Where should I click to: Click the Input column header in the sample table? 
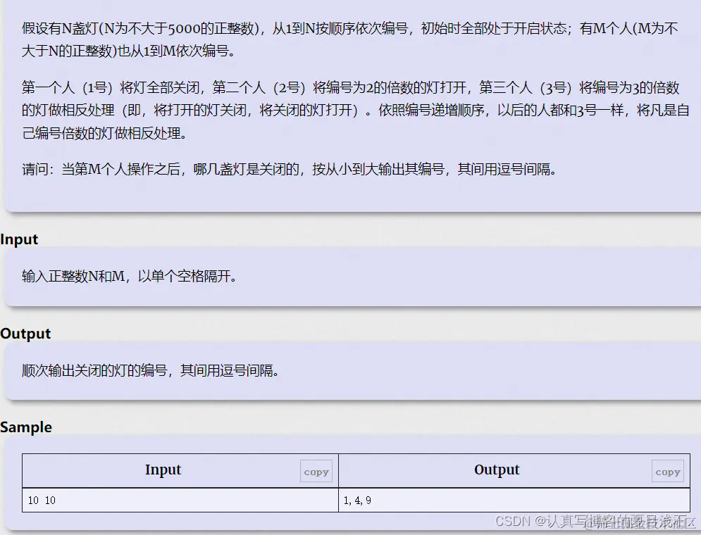(x=163, y=470)
